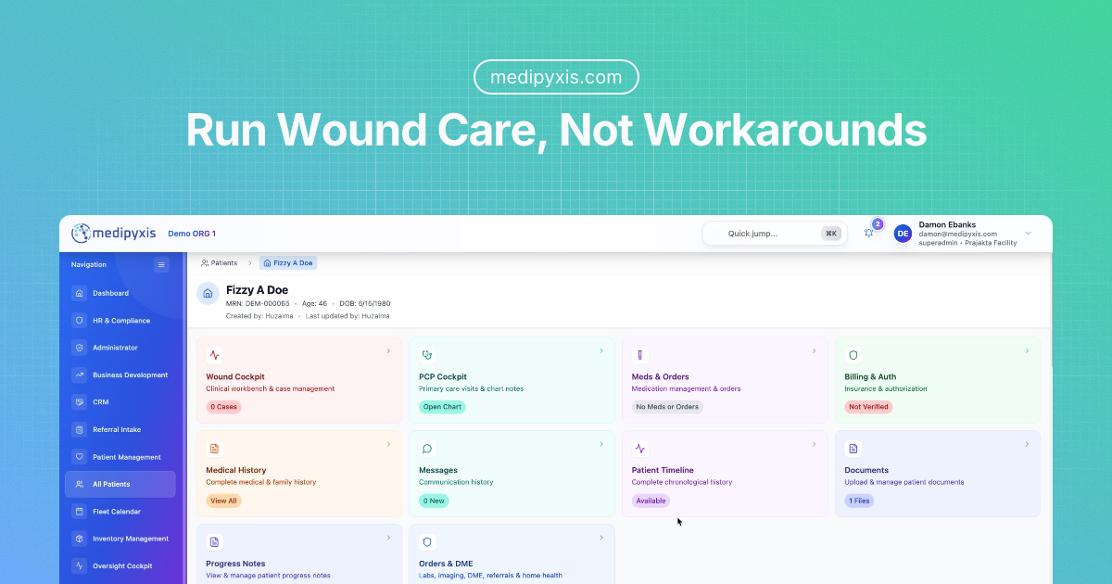Open Progress Notes card chevron arrow
The width and height of the screenshot is (1112, 584).
click(388, 539)
